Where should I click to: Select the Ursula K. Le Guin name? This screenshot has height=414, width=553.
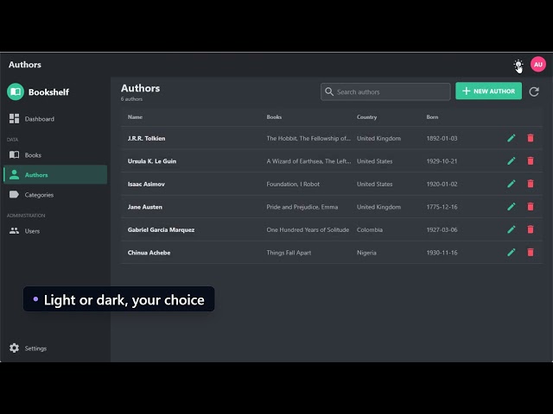pos(152,161)
